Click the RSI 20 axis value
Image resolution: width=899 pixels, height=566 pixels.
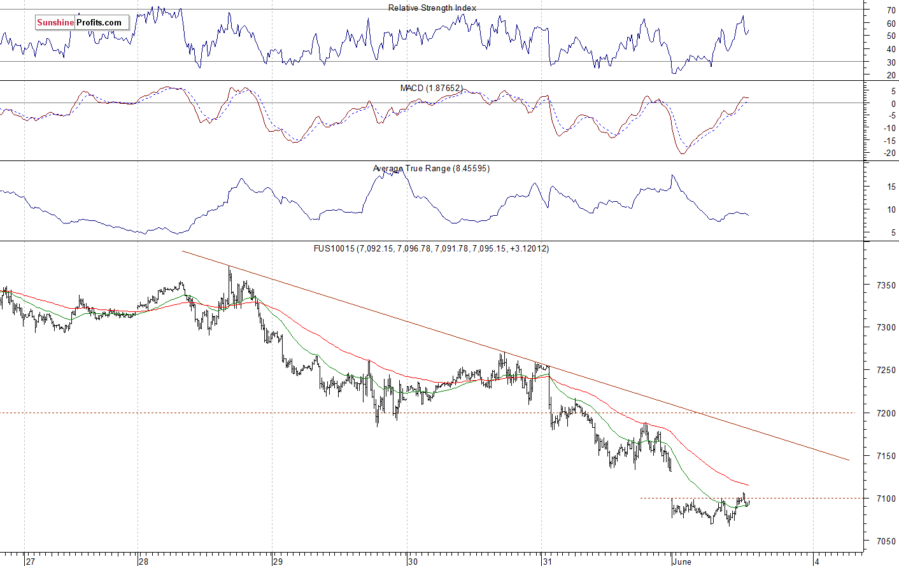891,75
